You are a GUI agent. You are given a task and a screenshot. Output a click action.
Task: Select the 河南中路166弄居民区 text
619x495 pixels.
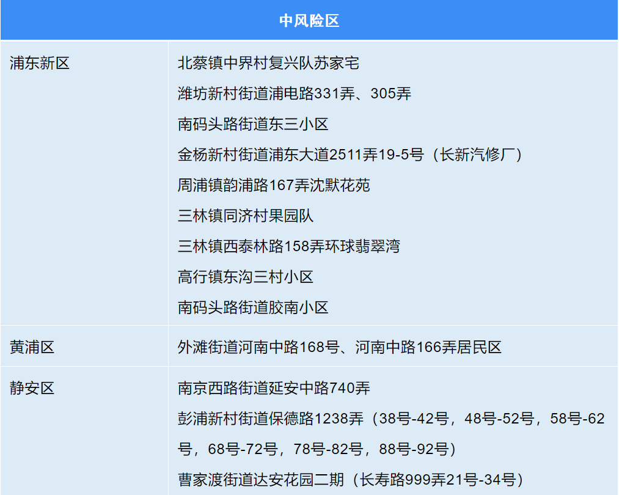click(428, 347)
